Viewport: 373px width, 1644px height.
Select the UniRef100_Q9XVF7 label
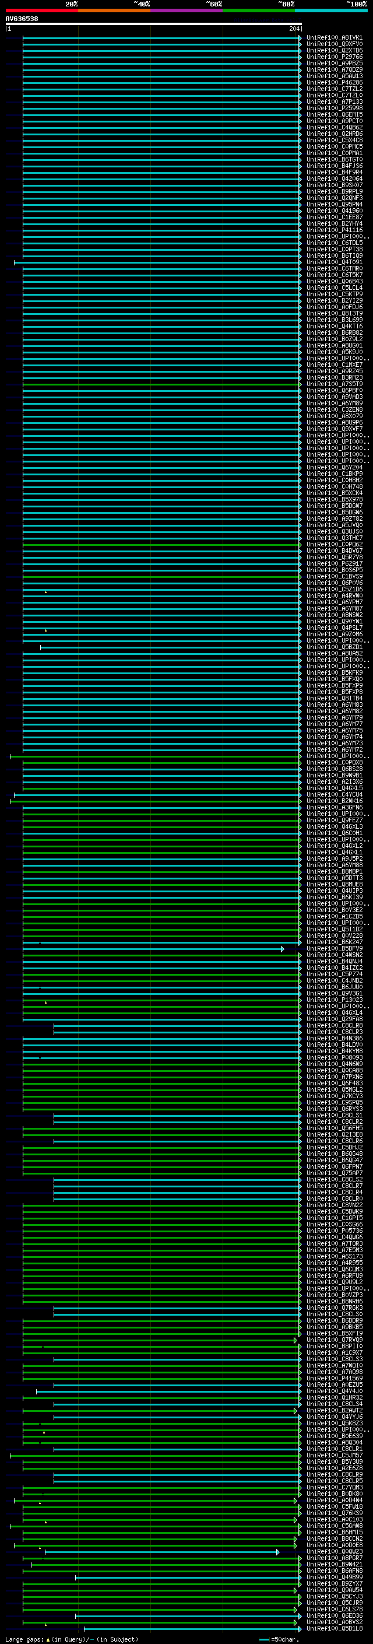pos(334,429)
